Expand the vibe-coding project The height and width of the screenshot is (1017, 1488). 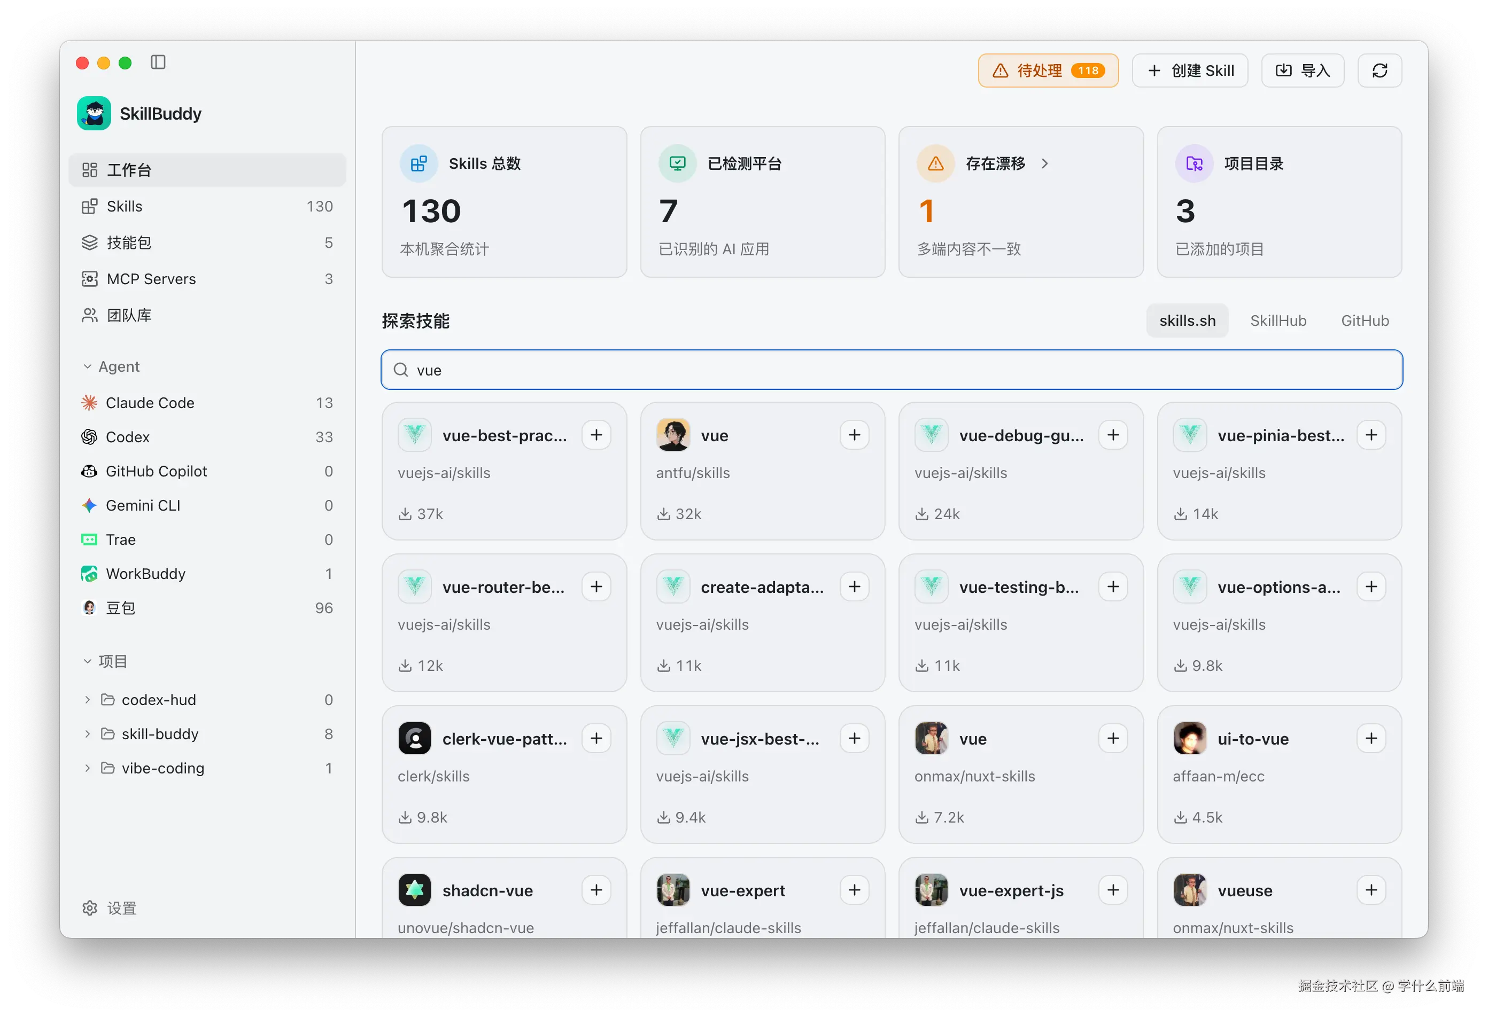pyautogui.click(x=88, y=768)
